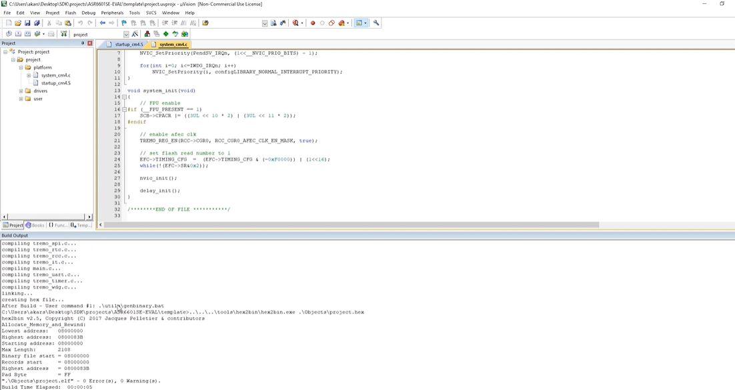Select startup_cm4.S in the project tree
The image size is (735, 390).
tap(56, 83)
